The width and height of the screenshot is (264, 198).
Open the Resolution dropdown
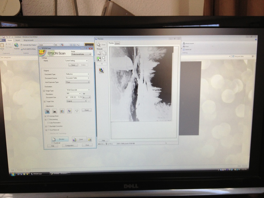(x=73, y=94)
